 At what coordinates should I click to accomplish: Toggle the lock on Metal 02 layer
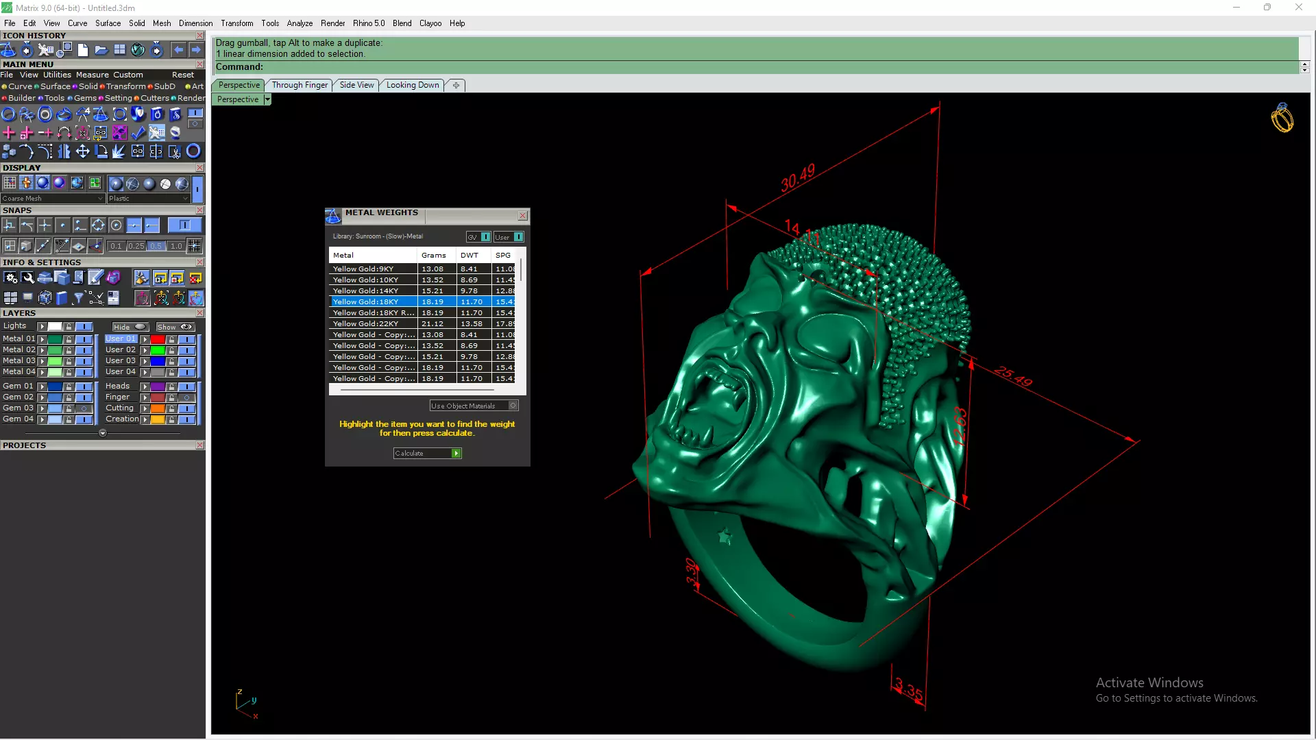point(69,350)
